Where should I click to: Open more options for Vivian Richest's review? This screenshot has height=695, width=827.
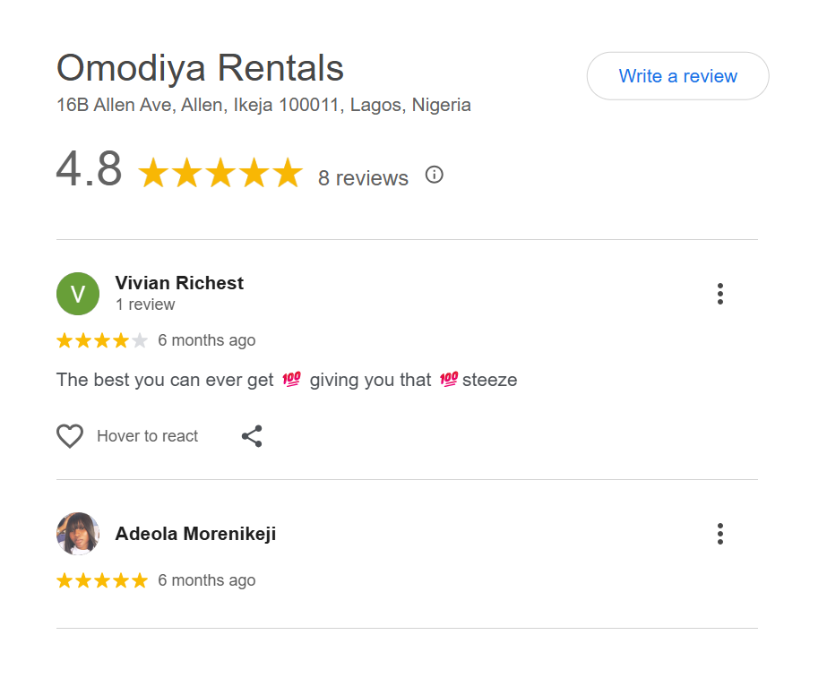tap(719, 294)
